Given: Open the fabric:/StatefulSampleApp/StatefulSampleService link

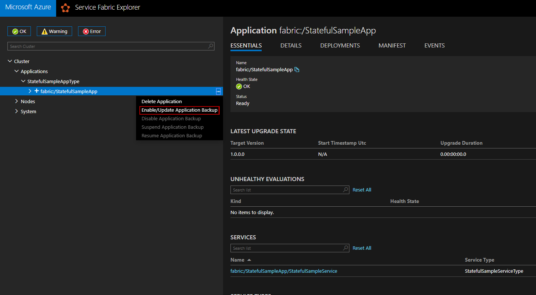Looking at the screenshot, I should point(284,271).
